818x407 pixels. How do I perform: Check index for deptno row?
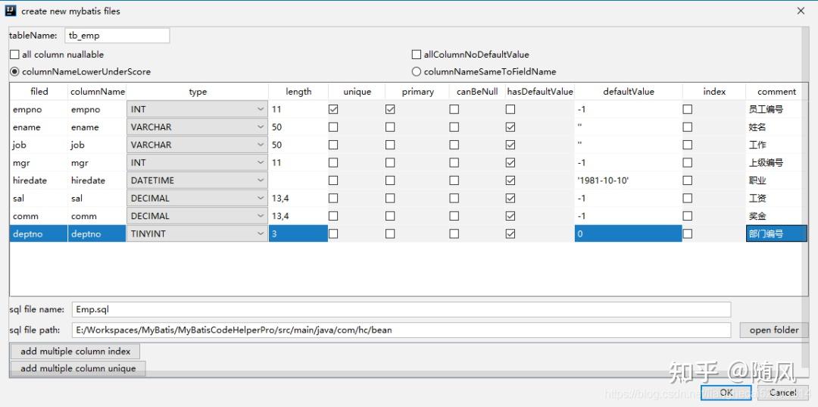pyautogui.click(x=688, y=233)
